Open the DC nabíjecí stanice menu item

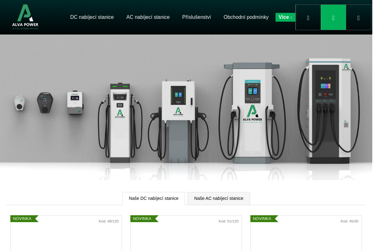92,17
